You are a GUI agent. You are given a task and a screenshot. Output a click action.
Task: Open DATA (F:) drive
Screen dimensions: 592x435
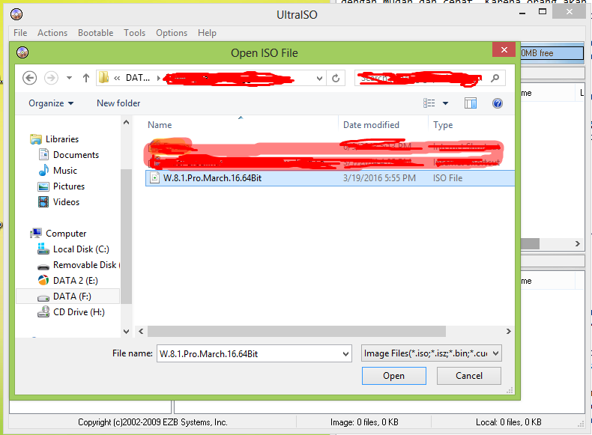coord(68,296)
